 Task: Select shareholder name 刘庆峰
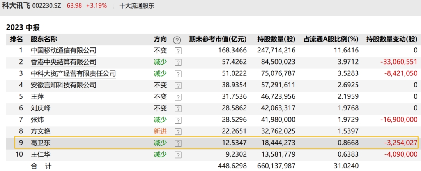[41, 108]
